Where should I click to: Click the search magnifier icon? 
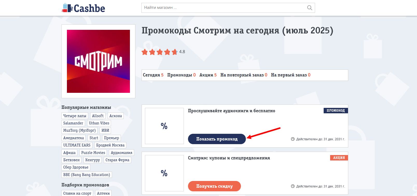point(309,8)
